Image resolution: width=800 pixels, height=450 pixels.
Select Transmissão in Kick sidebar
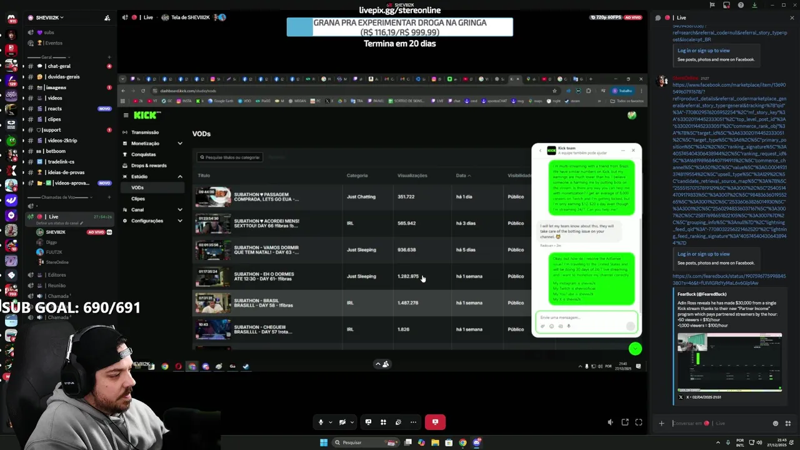point(145,132)
